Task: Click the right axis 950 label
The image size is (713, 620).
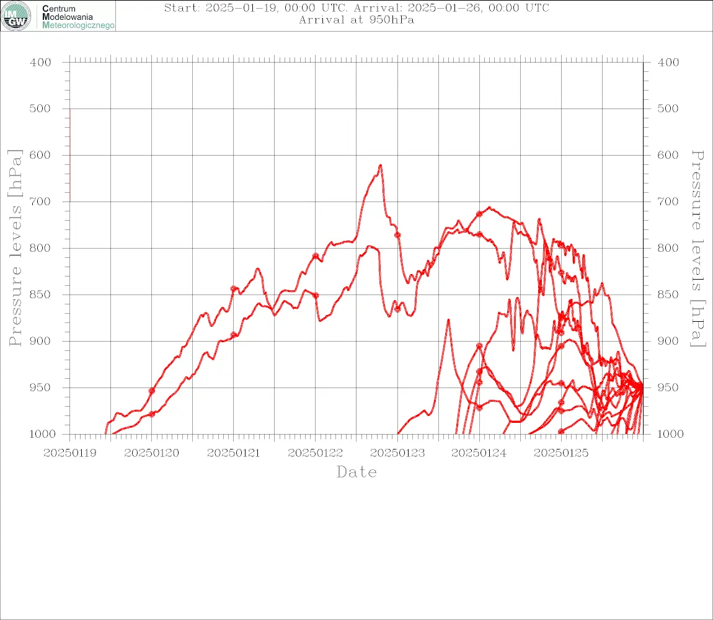Action: 668,387
